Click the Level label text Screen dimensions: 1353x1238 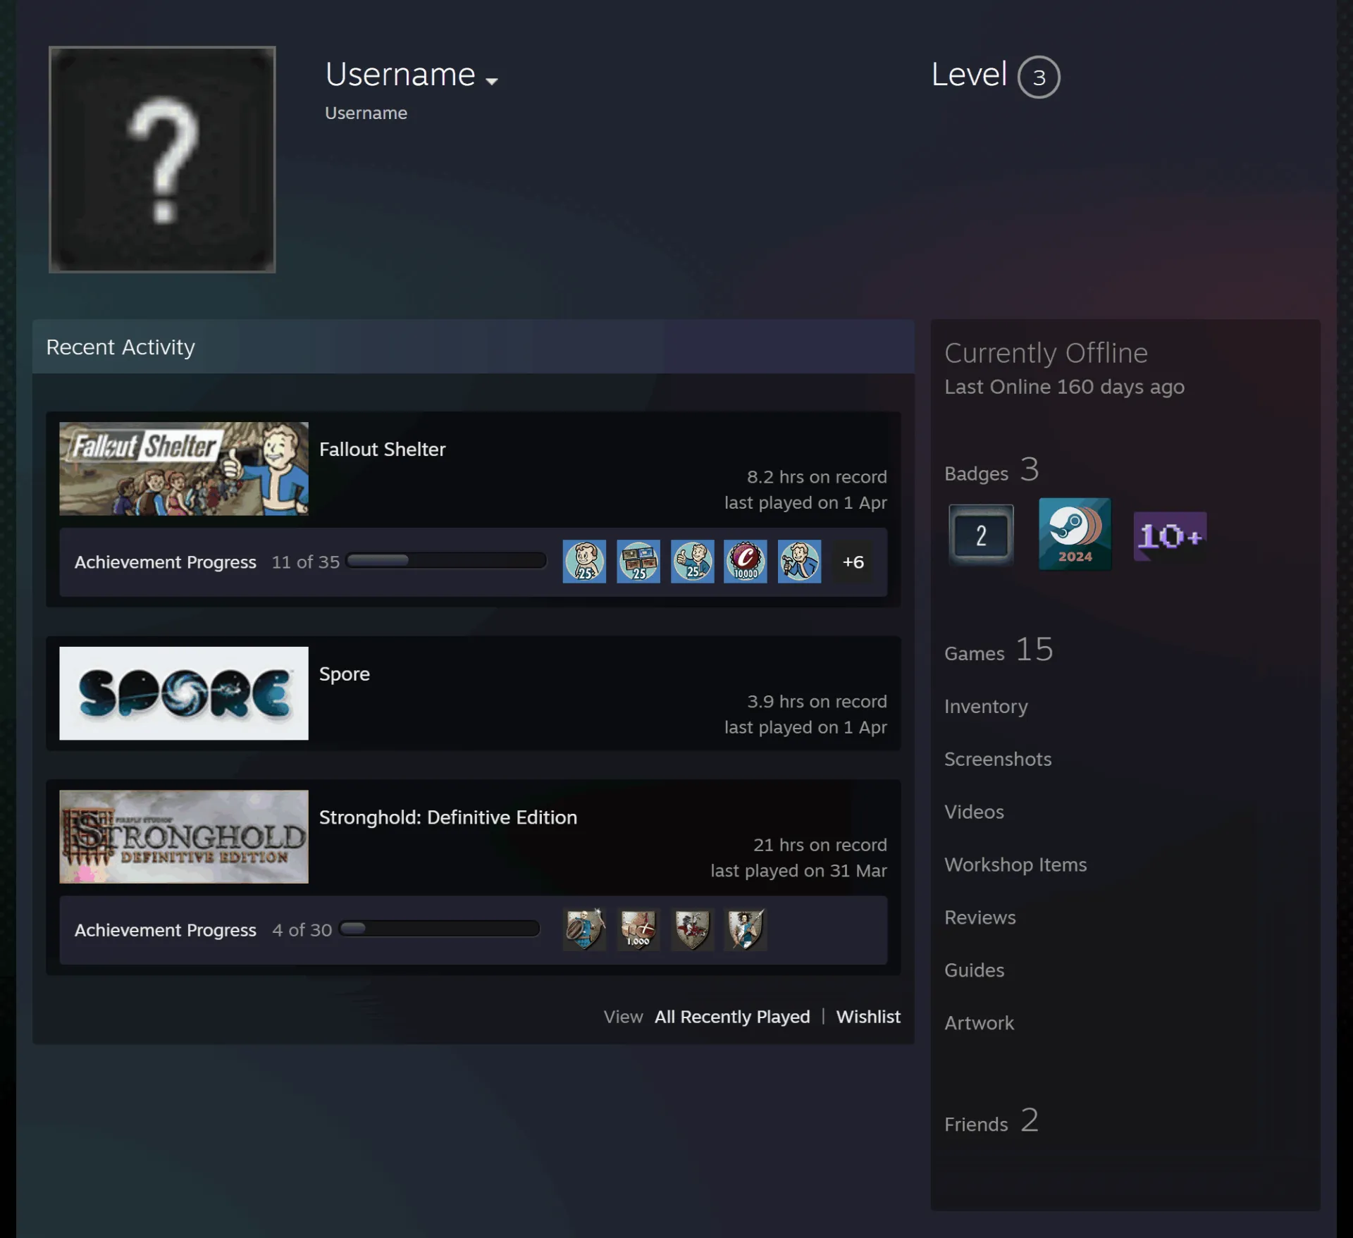(x=969, y=75)
